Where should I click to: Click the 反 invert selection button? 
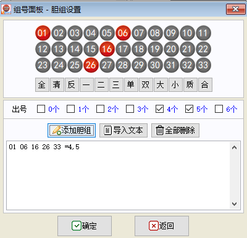[72, 84]
